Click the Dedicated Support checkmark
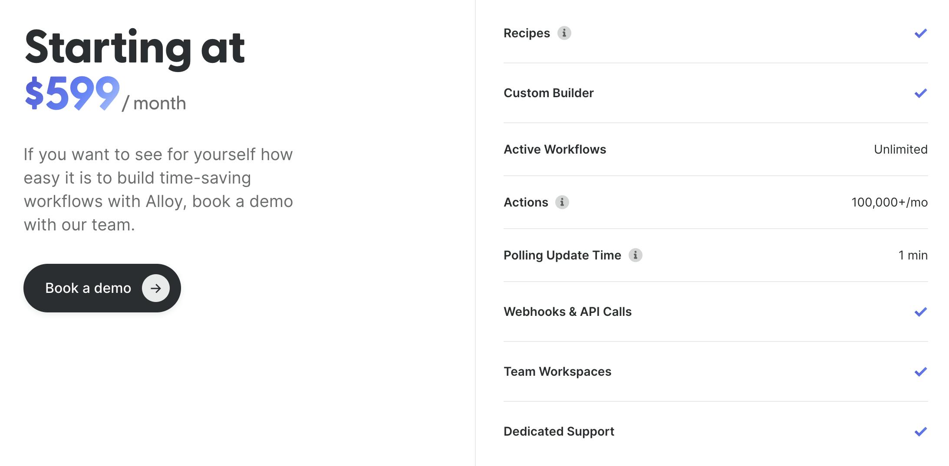Viewport: 949px width, 466px height. [920, 432]
